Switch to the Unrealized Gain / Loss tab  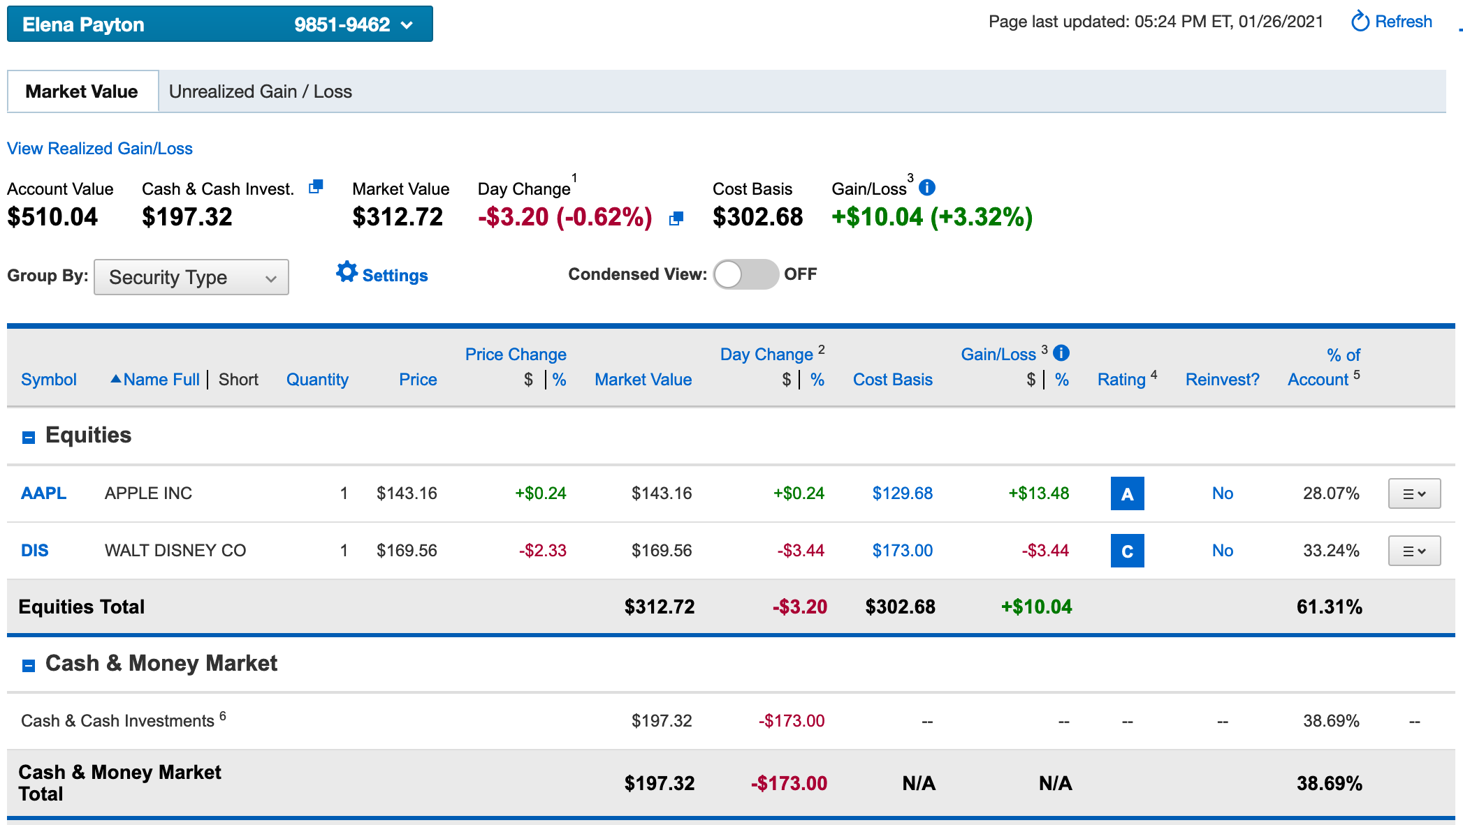click(x=261, y=91)
